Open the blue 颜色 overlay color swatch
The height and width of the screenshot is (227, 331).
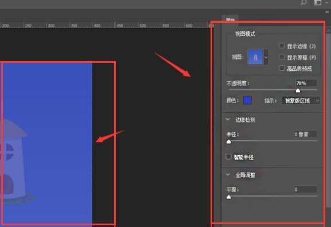(247, 101)
